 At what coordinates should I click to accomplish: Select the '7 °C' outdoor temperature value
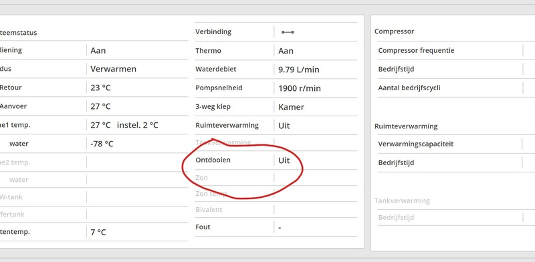(98, 232)
